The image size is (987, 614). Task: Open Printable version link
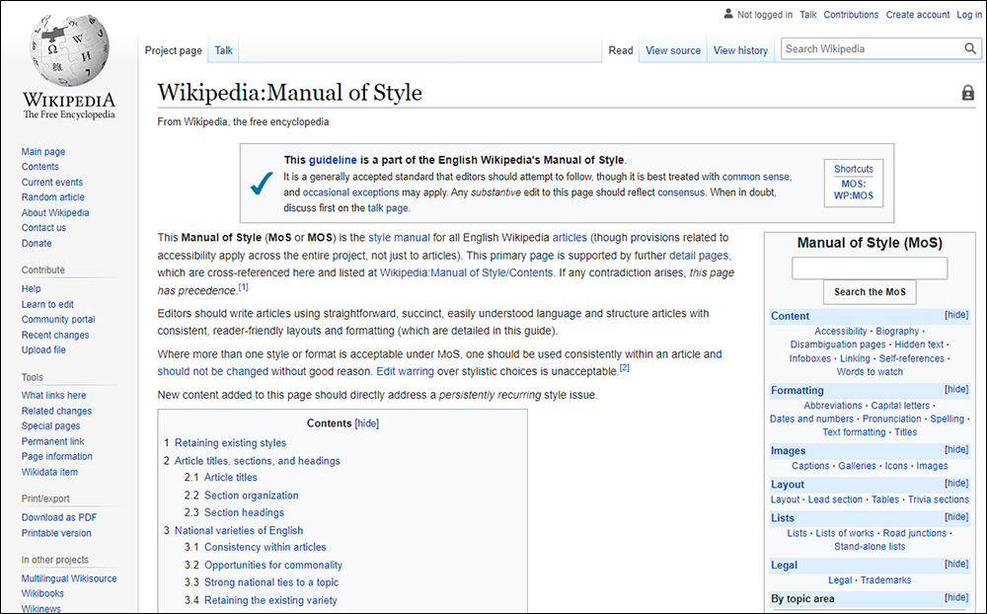pyautogui.click(x=56, y=533)
